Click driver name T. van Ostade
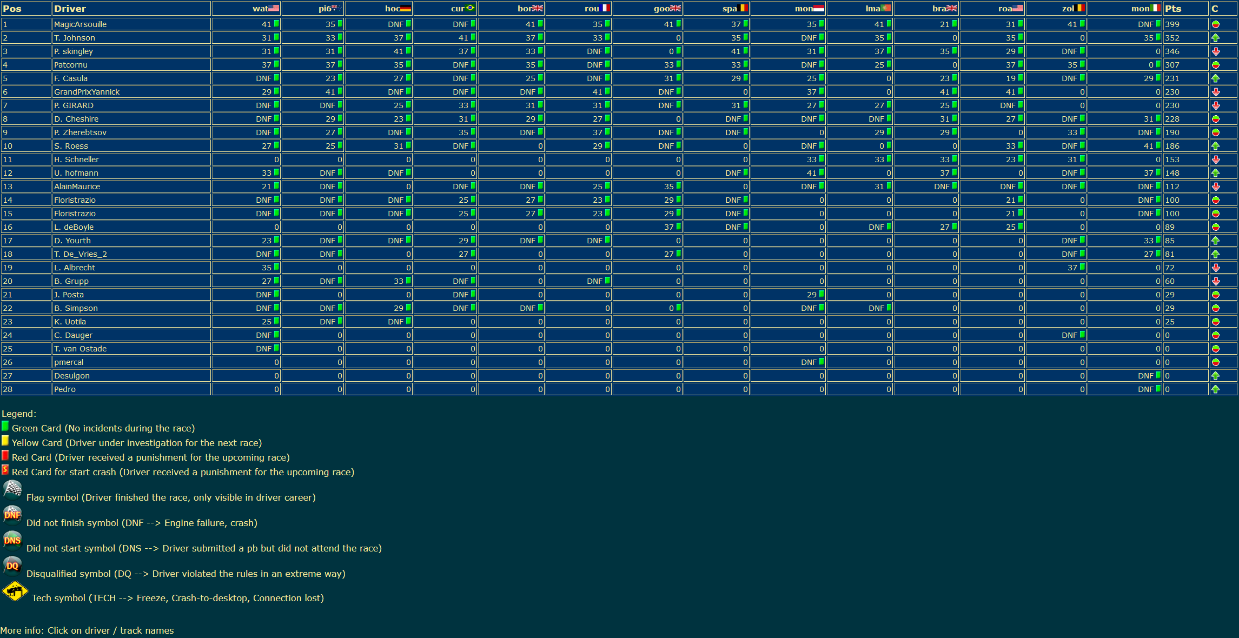Image resolution: width=1239 pixels, height=638 pixels. coord(80,349)
